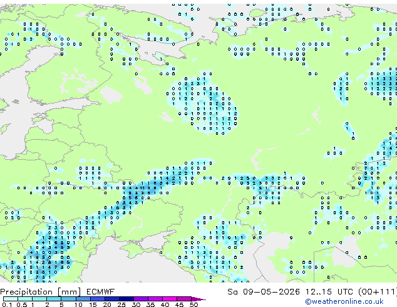Image resolution: width=397 pixels, height=307 pixels.
Task: Click the 'Sa 09-05-2026' date text
Action: click(x=264, y=292)
